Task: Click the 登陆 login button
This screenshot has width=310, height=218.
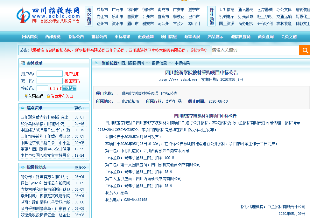Action: tap(69, 88)
